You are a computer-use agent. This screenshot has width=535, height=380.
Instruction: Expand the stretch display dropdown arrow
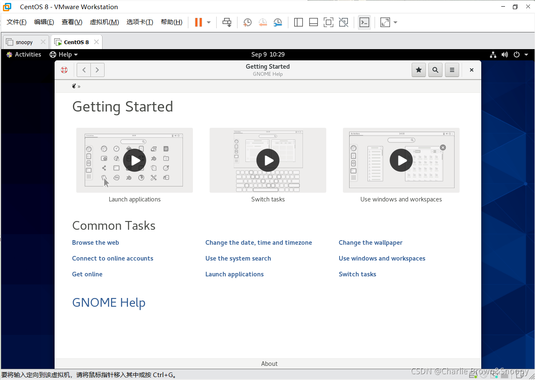[395, 22]
